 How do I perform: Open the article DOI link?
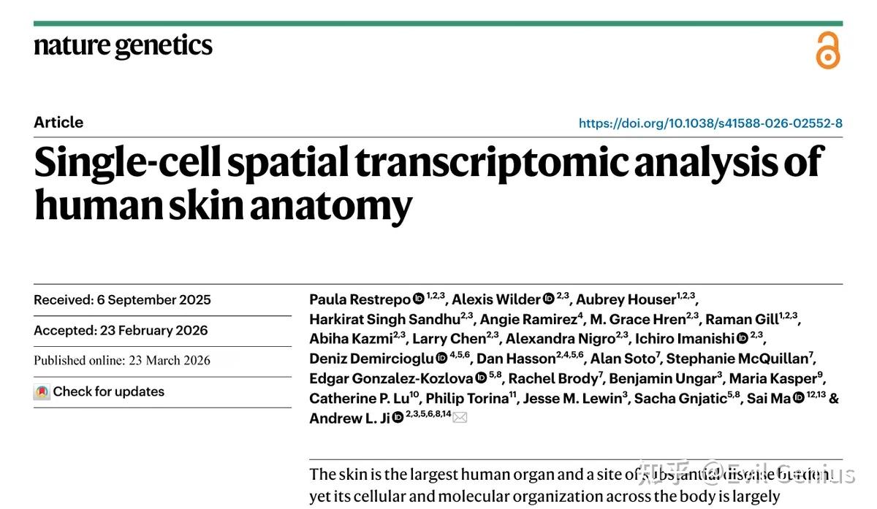point(710,123)
